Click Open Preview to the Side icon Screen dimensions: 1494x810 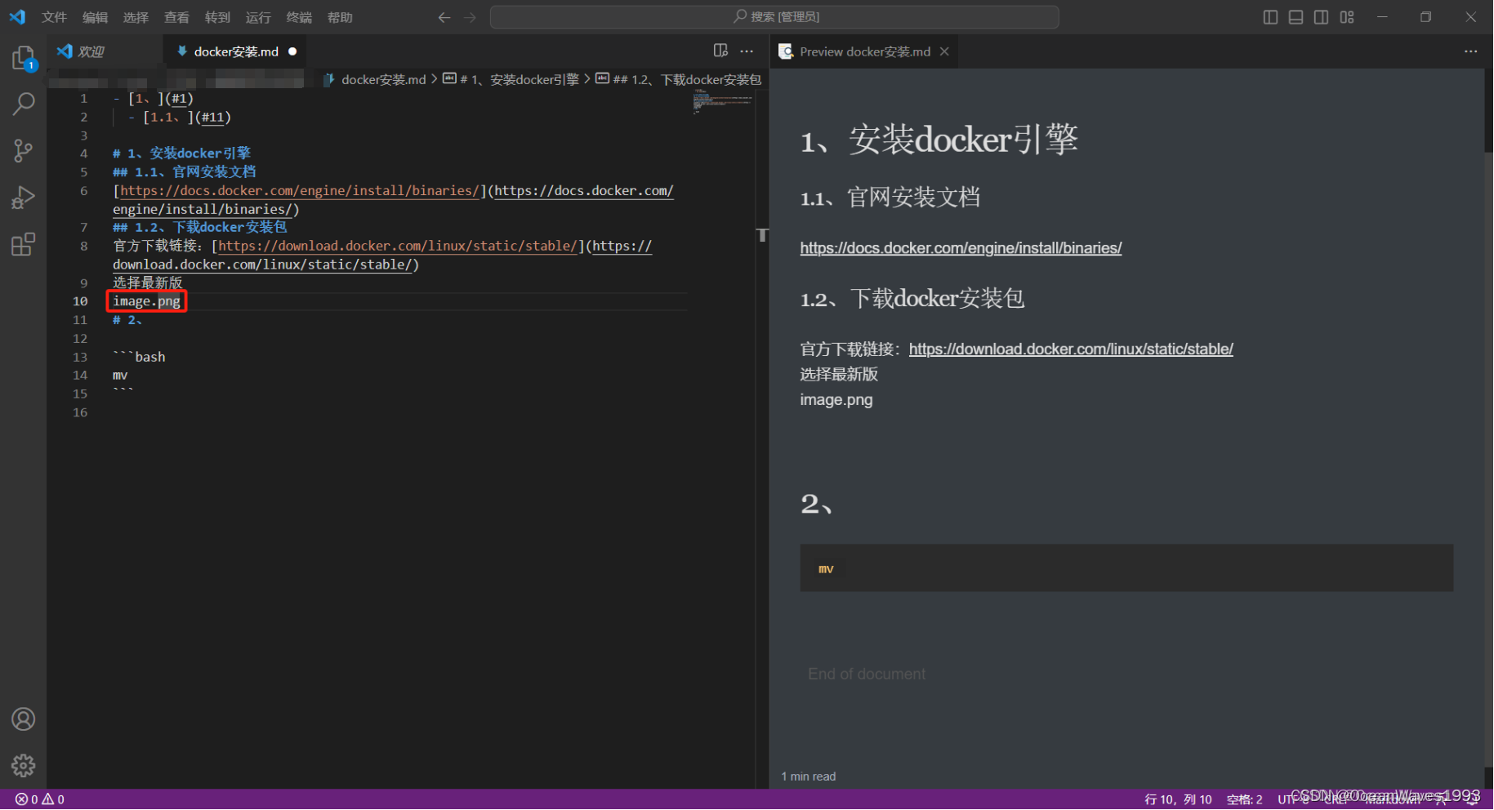click(x=720, y=51)
